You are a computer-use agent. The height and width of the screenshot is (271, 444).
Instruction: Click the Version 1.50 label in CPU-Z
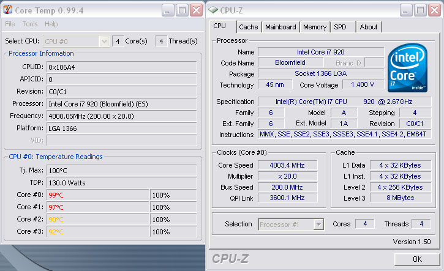[412, 242]
